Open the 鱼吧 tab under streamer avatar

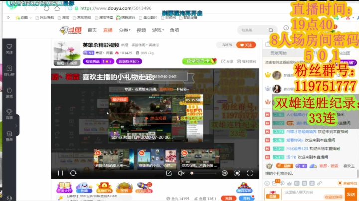60,63
